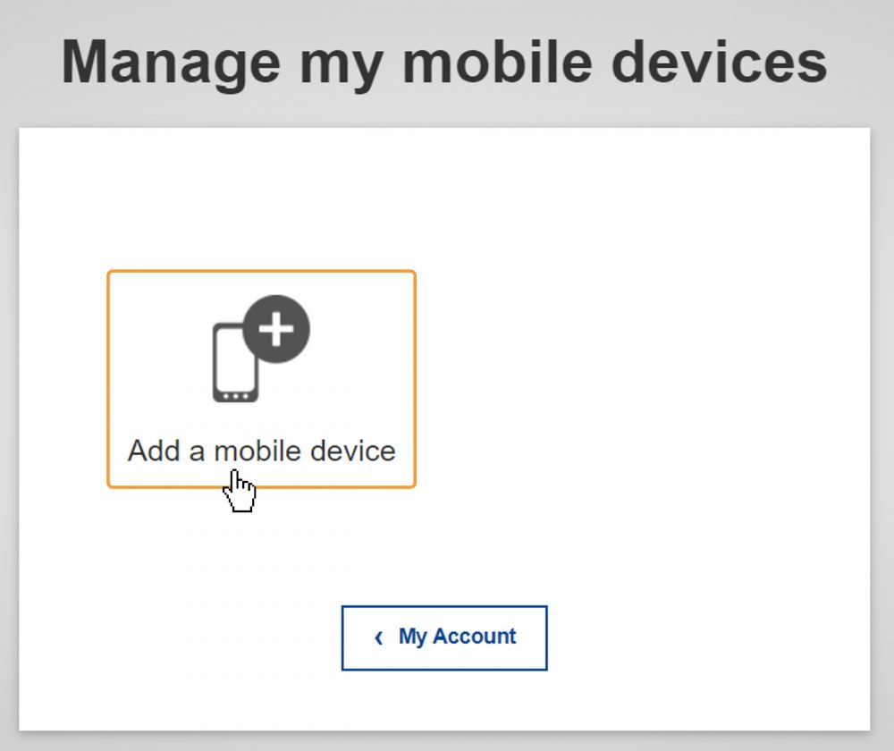Go back to My Account
The image size is (894, 751).
point(444,637)
